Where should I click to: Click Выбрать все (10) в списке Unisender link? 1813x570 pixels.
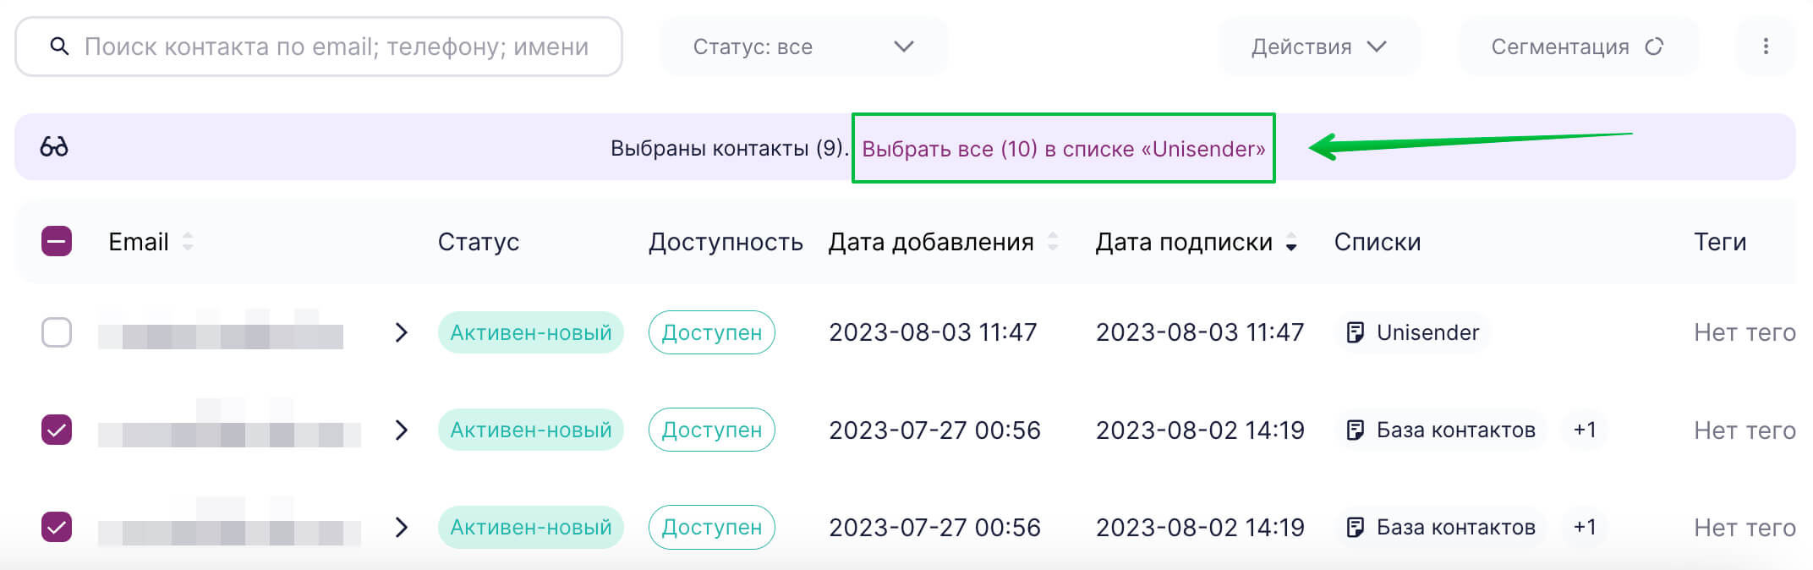pos(1063,149)
